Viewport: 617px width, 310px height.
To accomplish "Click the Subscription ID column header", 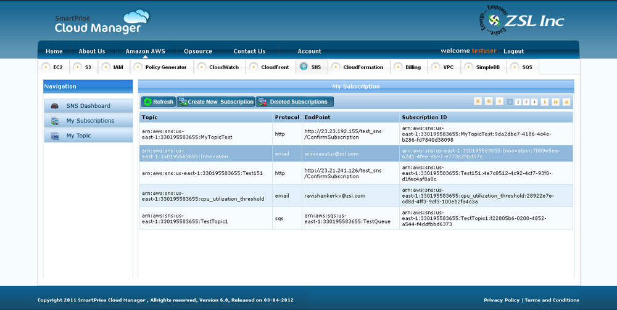I will coord(486,117).
